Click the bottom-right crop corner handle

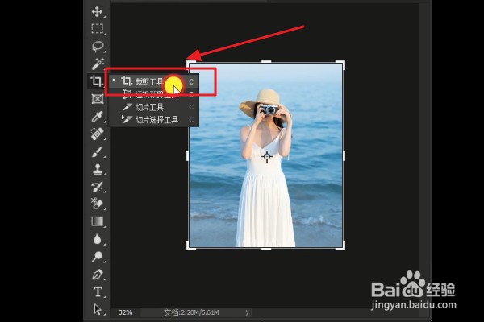click(340, 246)
